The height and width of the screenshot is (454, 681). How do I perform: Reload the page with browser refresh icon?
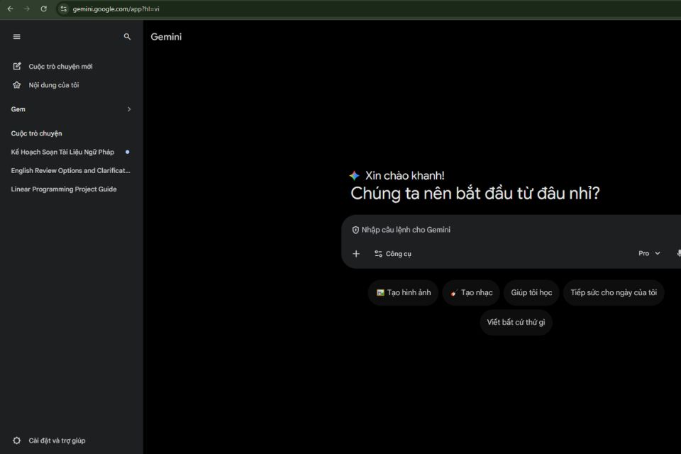click(44, 9)
